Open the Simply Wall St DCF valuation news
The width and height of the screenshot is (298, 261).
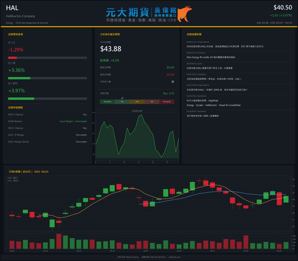[225, 46]
